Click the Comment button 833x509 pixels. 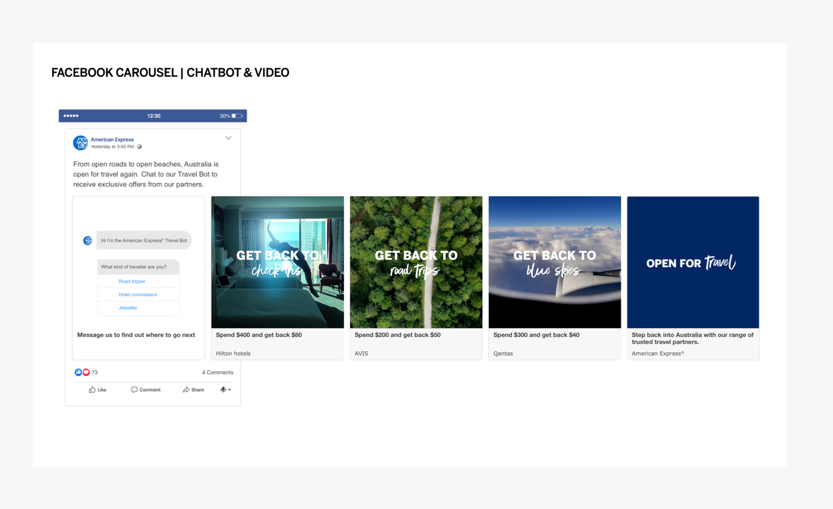(x=146, y=390)
